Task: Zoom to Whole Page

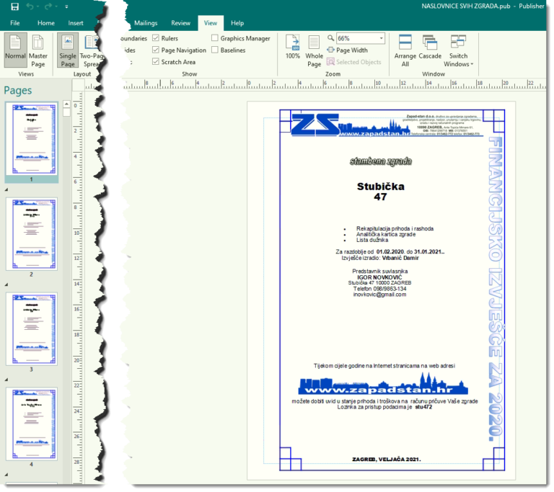Action: (315, 50)
